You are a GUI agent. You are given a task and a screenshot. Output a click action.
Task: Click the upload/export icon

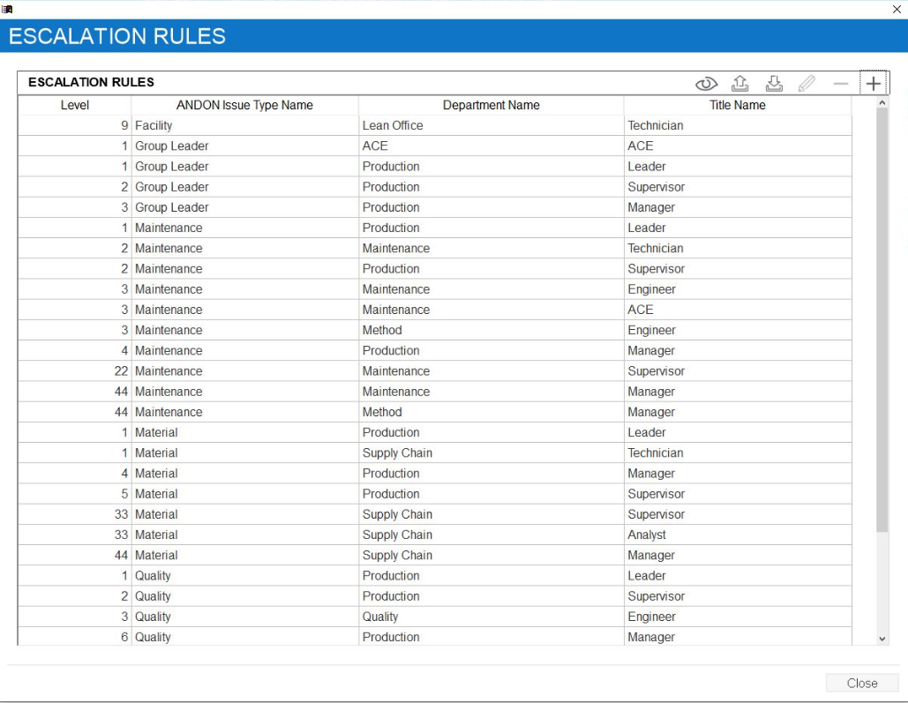[740, 83]
